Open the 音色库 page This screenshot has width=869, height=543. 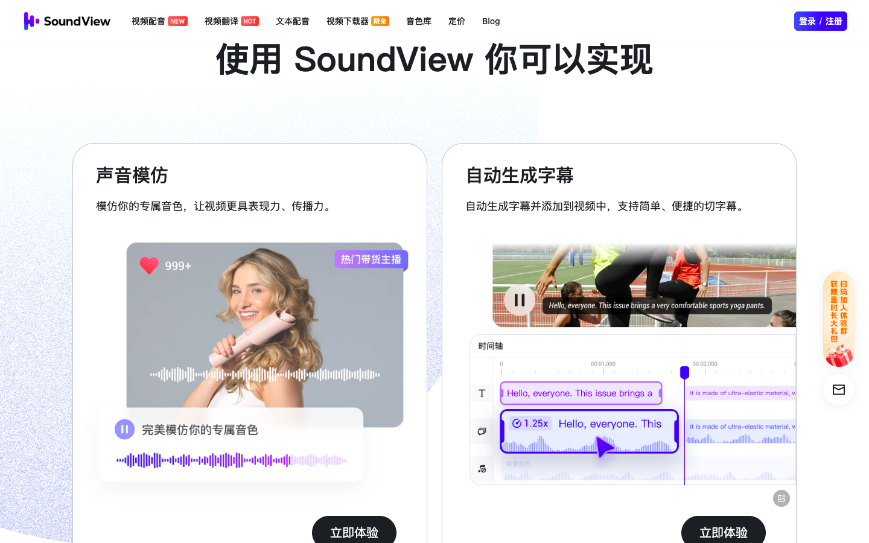point(419,21)
